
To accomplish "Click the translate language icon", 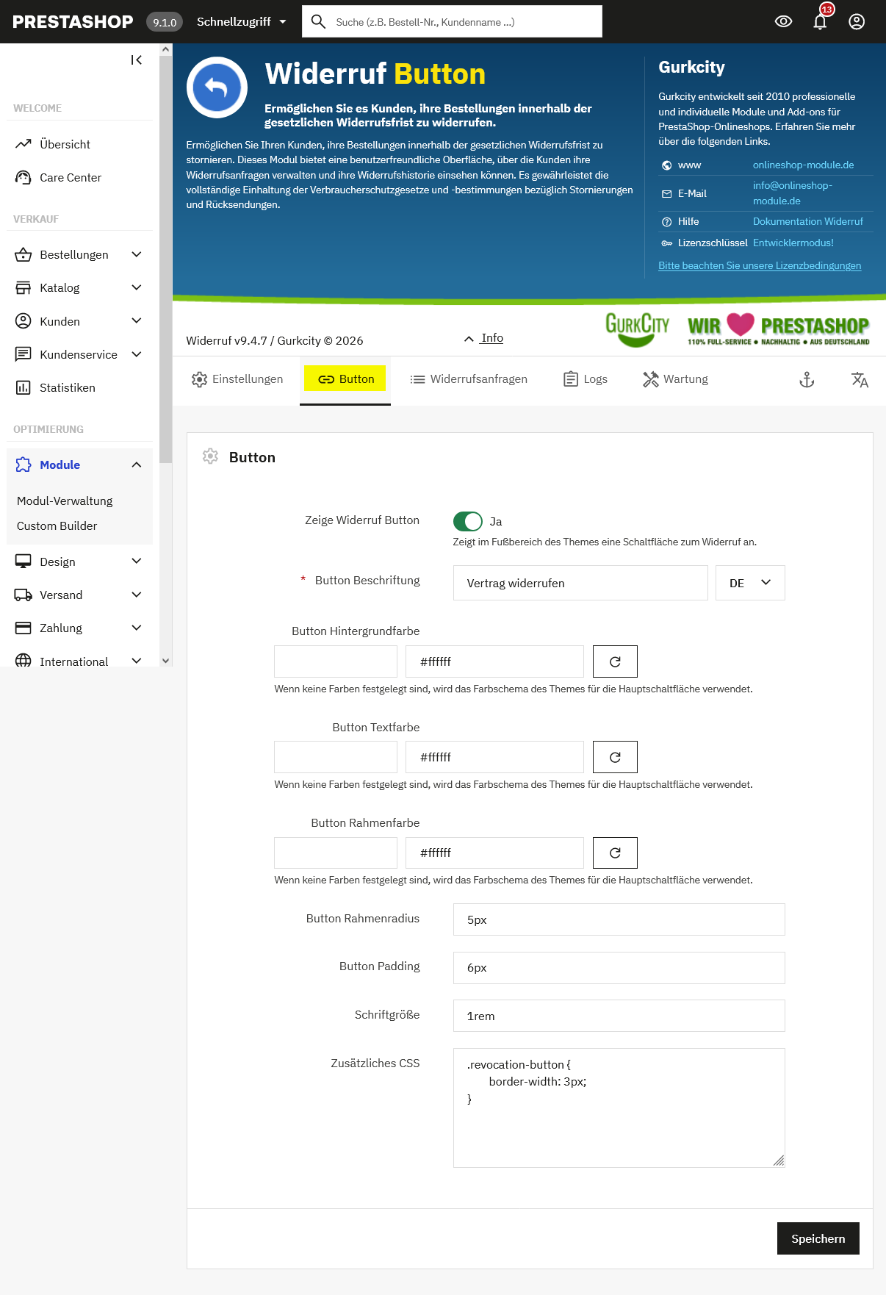I will tap(860, 379).
